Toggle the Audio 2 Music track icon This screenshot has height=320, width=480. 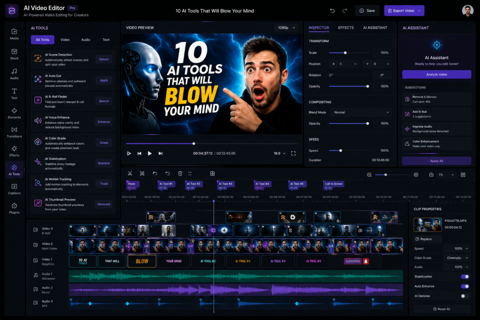click(36, 289)
